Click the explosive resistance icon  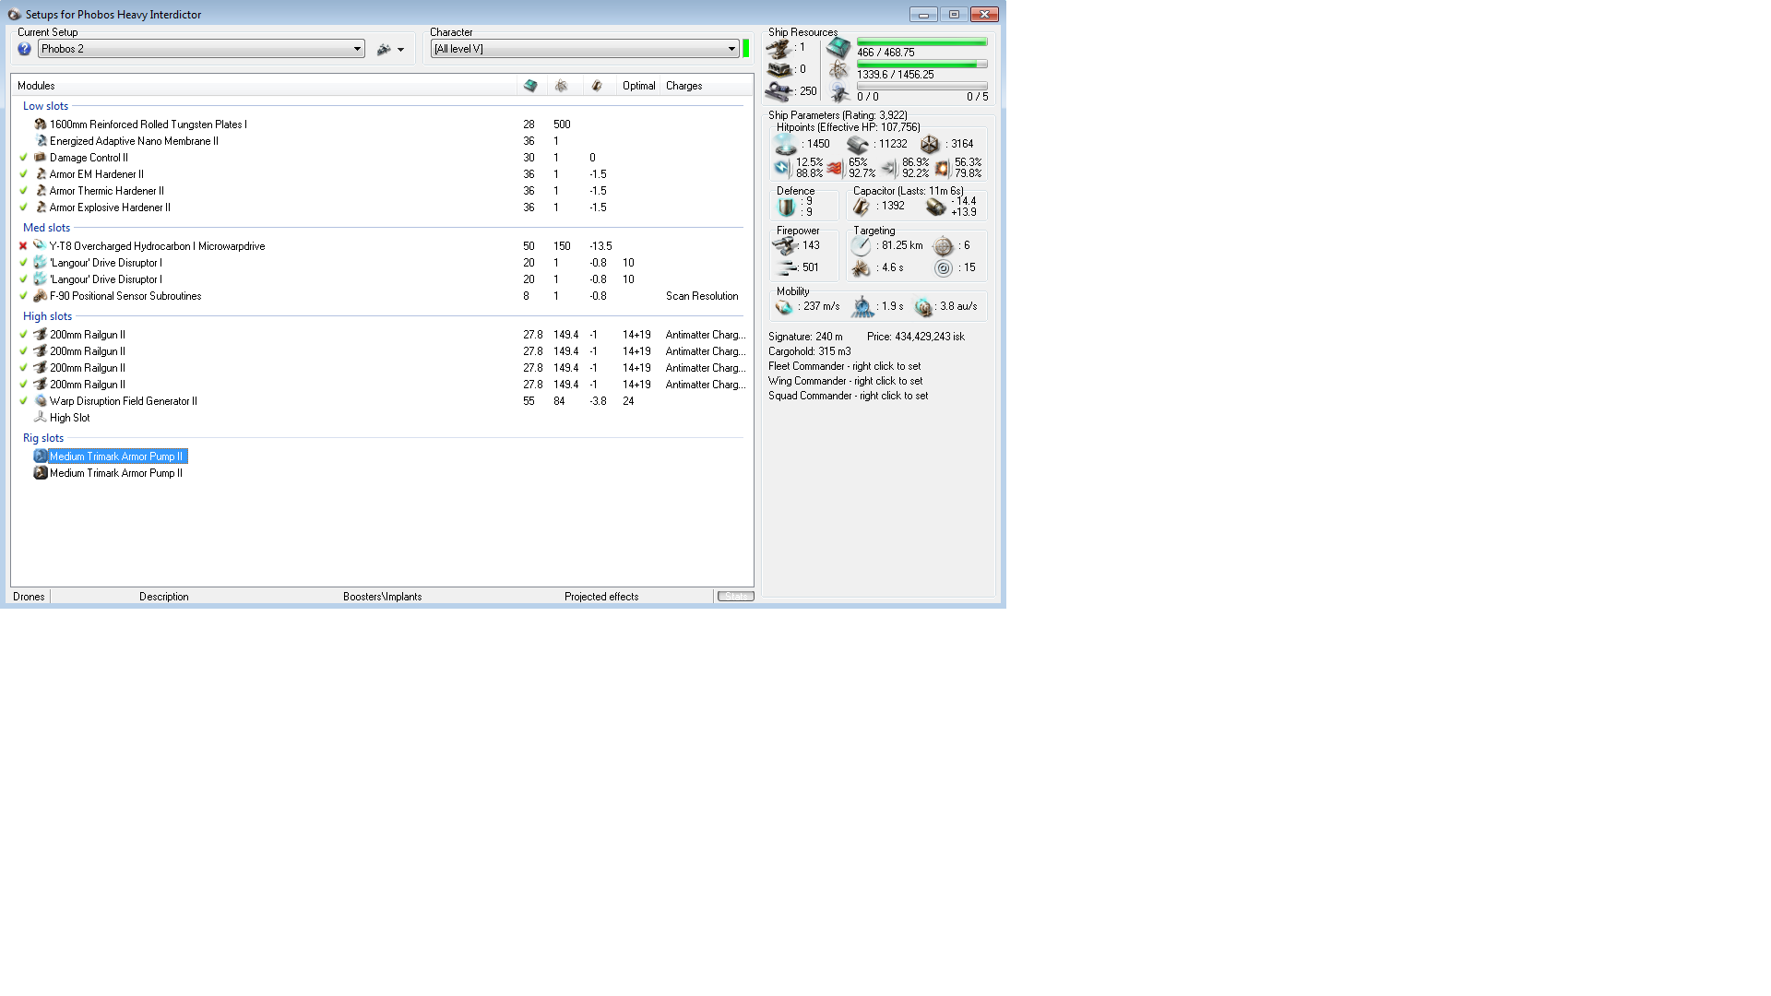tap(942, 168)
